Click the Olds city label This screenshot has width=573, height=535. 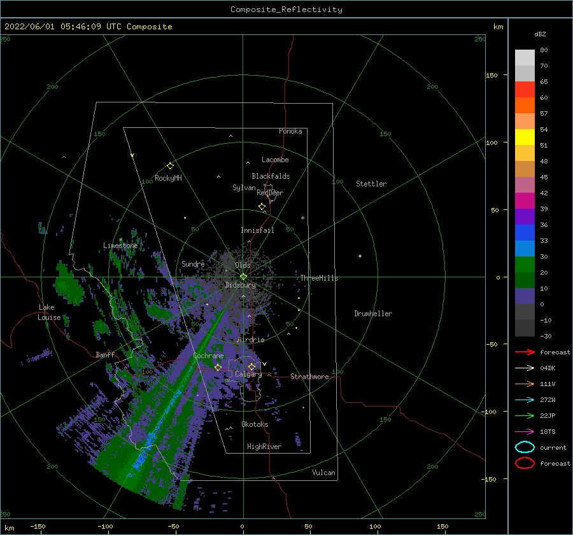point(243,265)
